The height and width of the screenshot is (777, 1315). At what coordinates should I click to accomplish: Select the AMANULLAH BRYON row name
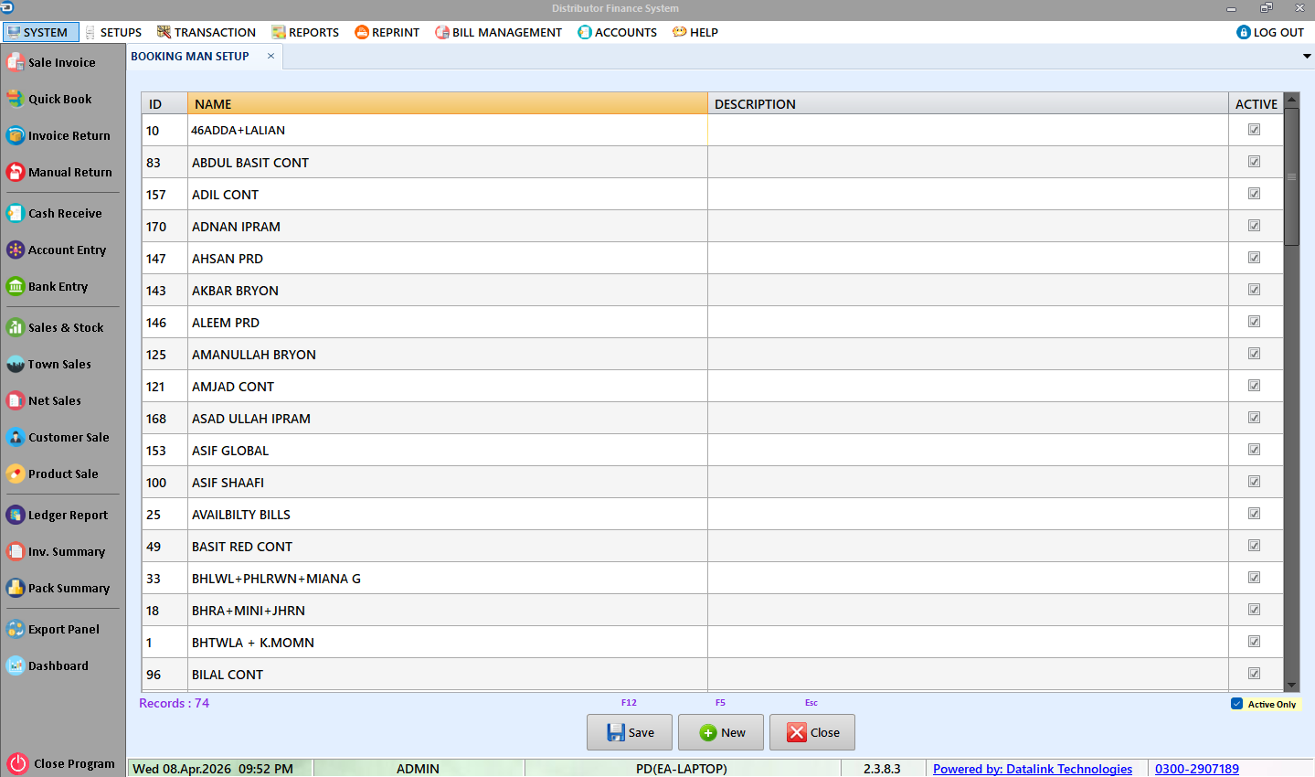coord(448,354)
